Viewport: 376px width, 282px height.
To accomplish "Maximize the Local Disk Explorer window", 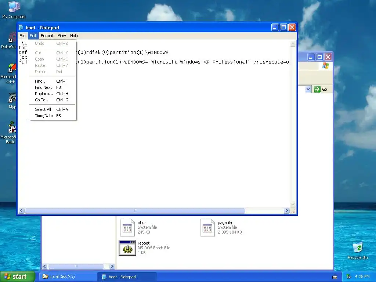I will [319, 57].
